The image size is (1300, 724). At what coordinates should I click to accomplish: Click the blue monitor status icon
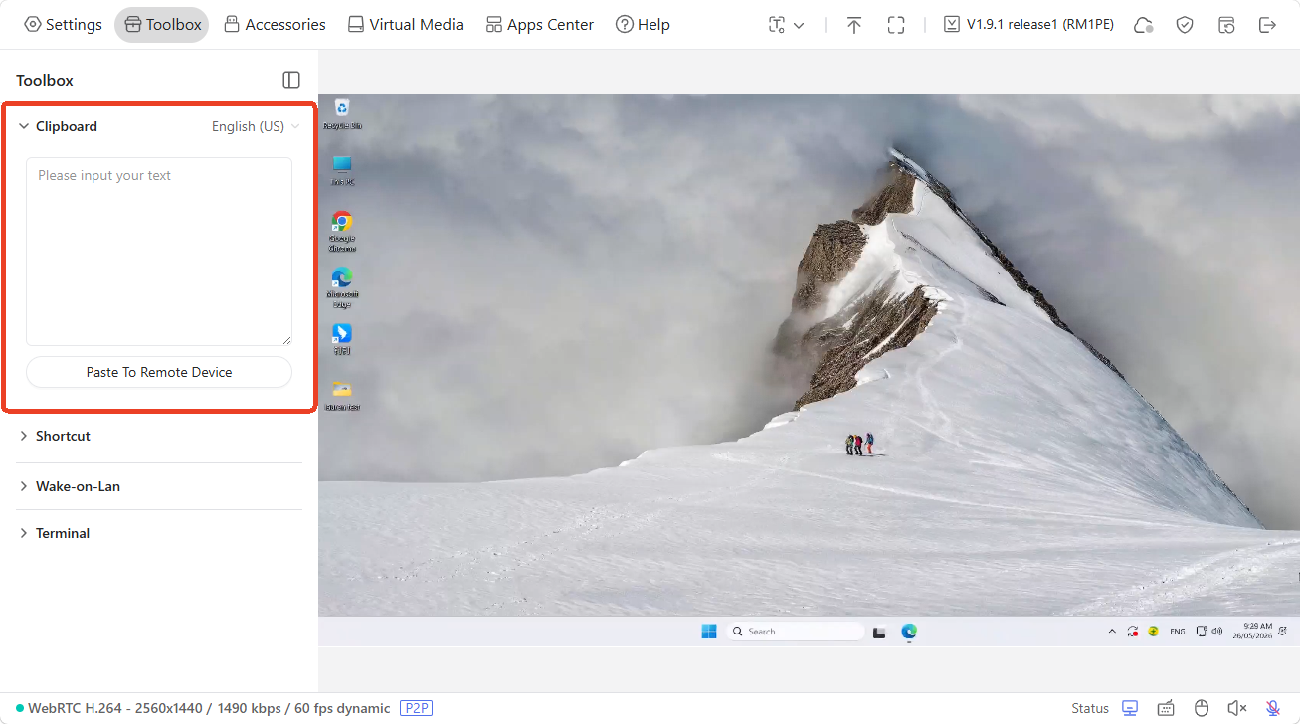click(x=1130, y=708)
